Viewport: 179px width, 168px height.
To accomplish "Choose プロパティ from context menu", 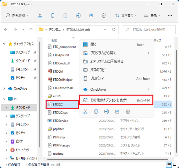I will [x=116, y=78].
